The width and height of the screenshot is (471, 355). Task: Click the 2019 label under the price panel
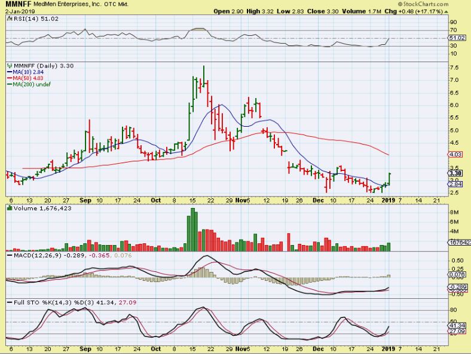[x=389, y=200]
